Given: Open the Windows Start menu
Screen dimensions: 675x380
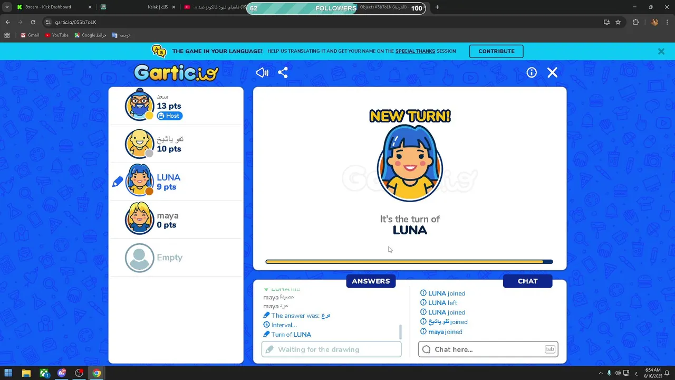Looking at the screenshot, I should 8,373.
